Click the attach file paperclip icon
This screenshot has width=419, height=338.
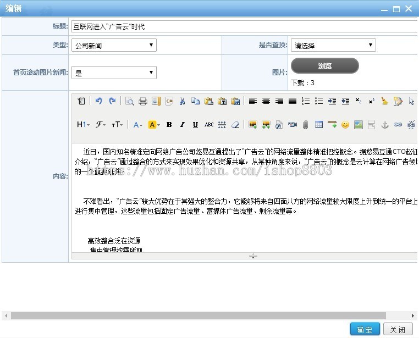tap(305, 124)
